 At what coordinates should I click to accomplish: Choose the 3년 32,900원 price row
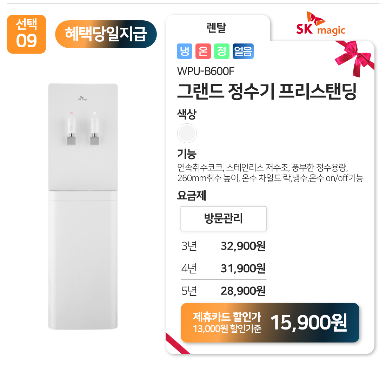point(224,246)
